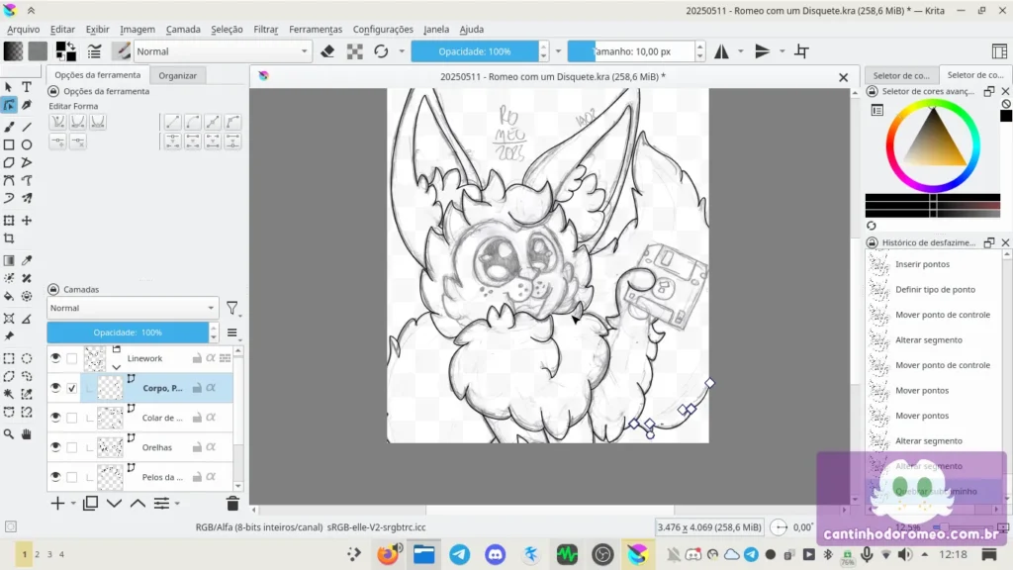Select the Fill bucket tool
The width and height of the screenshot is (1013, 570).
(x=9, y=297)
